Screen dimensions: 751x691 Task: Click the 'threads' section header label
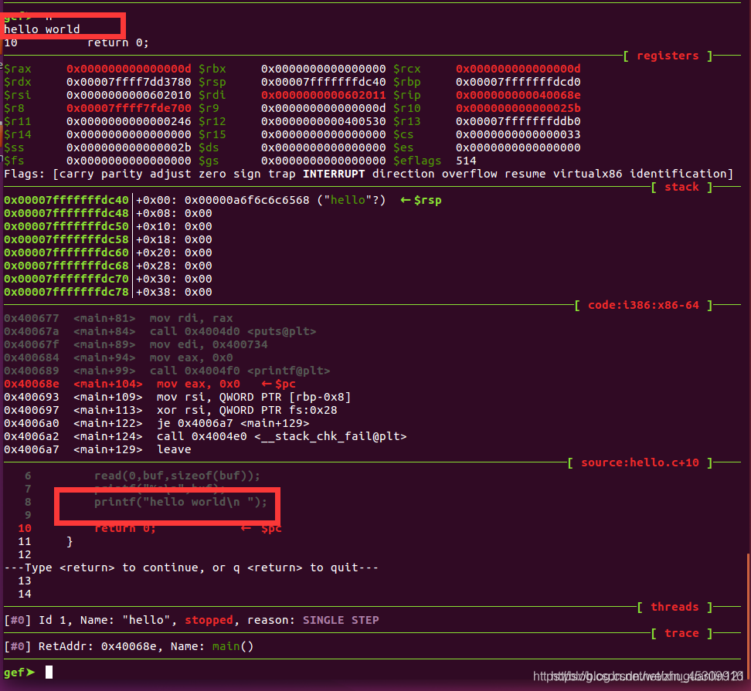(675, 607)
